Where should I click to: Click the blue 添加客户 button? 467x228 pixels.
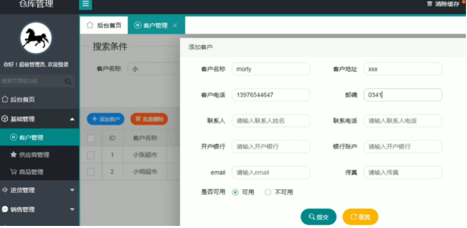pyautogui.click(x=106, y=119)
